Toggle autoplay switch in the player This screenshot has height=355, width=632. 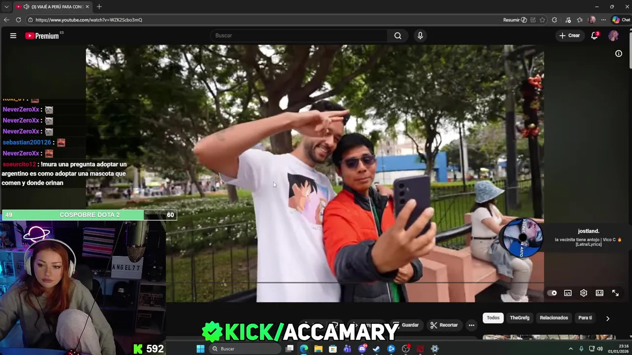[x=552, y=293]
